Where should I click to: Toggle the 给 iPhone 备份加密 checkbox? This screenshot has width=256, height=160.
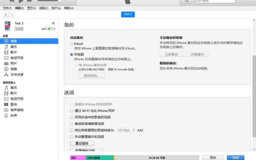click(x=76, y=65)
